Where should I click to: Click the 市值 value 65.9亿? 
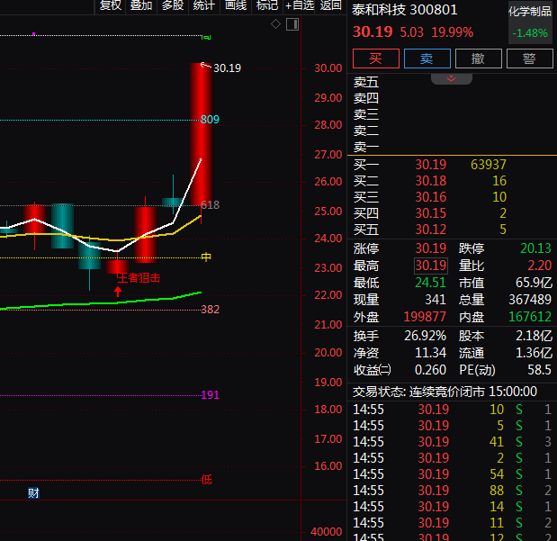click(x=534, y=283)
